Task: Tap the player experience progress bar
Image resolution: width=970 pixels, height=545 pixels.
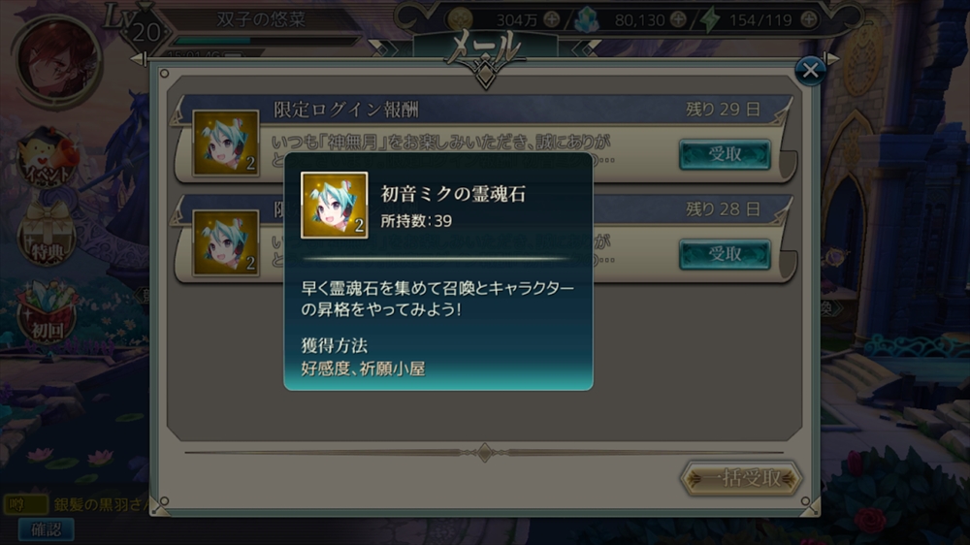Action: (266, 41)
